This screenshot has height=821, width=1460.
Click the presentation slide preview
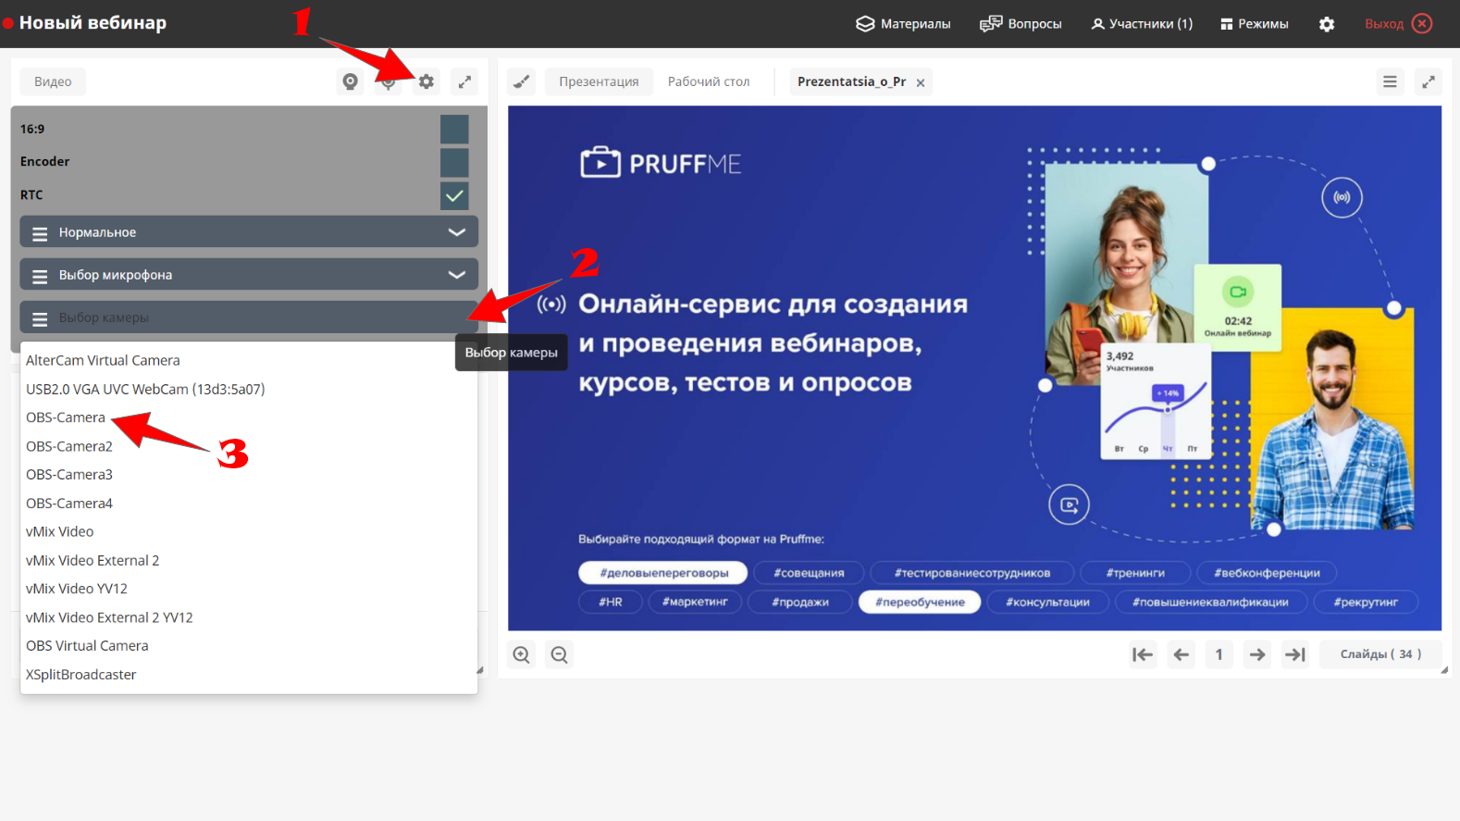tap(974, 368)
